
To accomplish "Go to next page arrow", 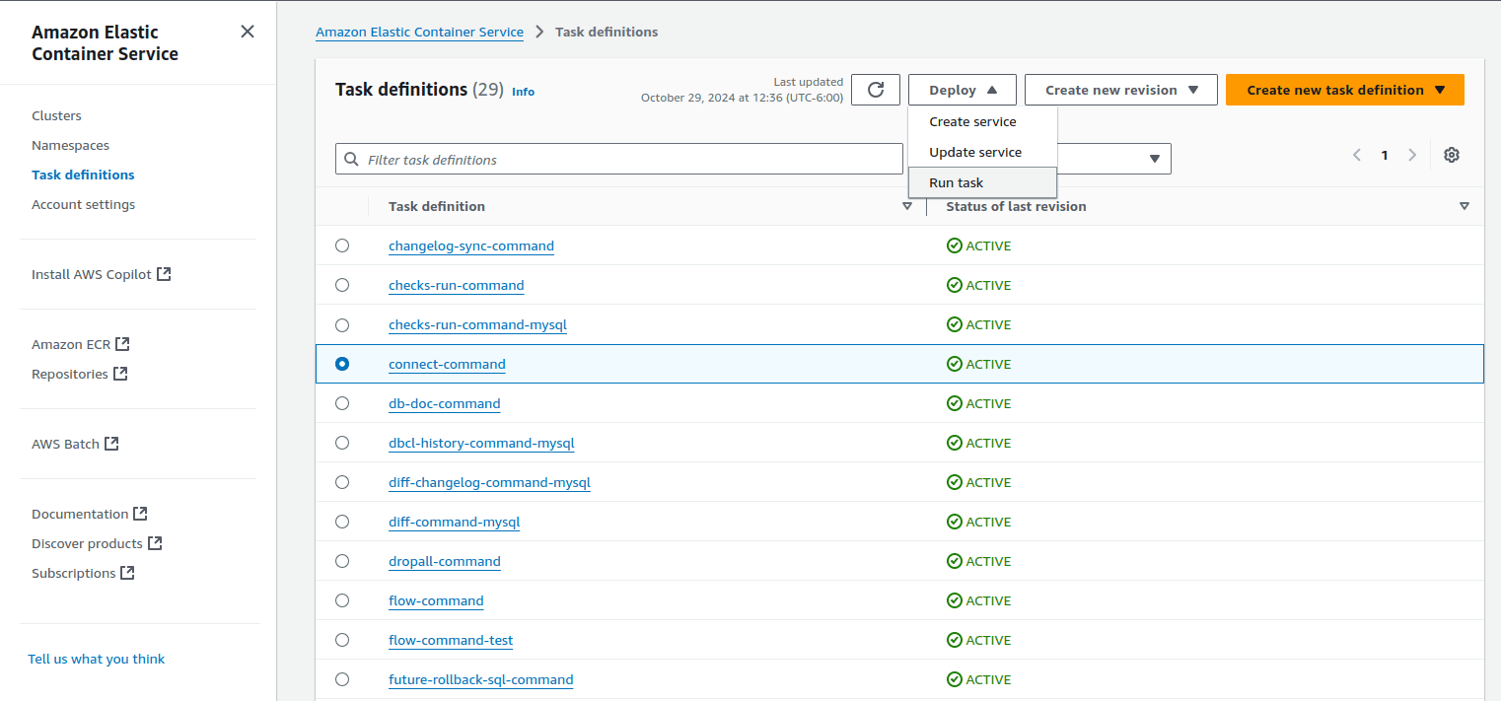I will [1412, 155].
